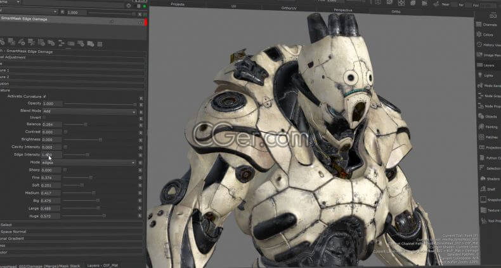Click the Fine value field 0.374
The height and width of the screenshot is (268, 501).
[x=51, y=178]
